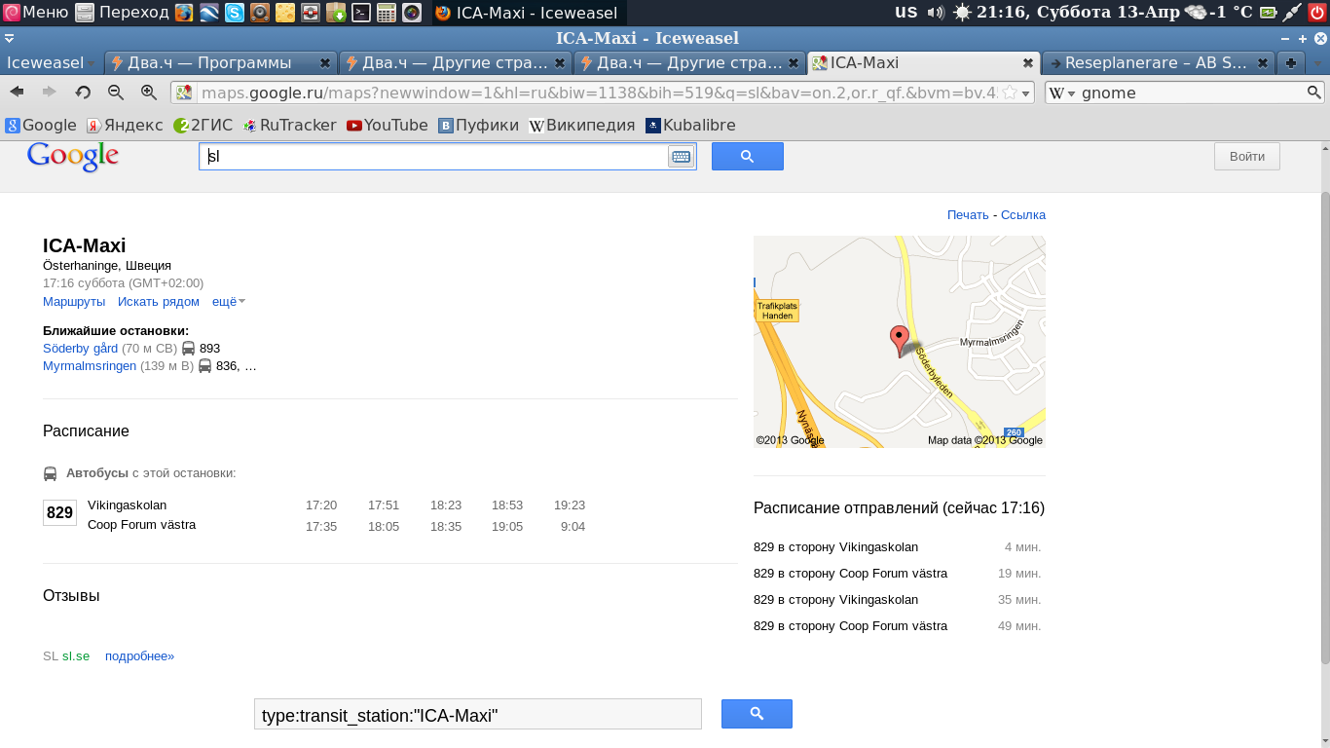Screen dimensions: 1330x748
Task: Open the Переход places menu
Action: 122,13
